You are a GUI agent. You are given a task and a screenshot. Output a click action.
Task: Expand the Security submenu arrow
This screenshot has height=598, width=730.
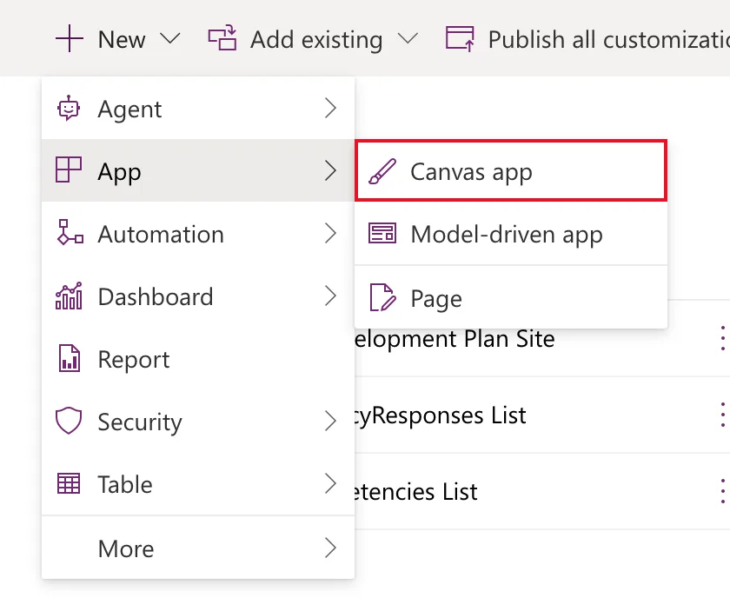(x=330, y=421)
